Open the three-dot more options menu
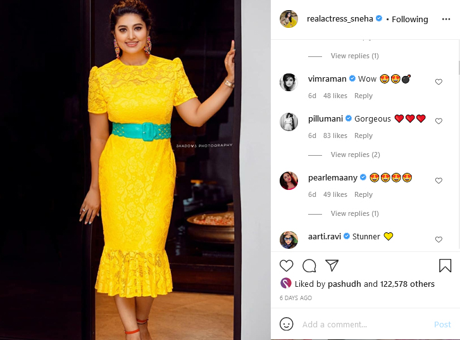The image size is (460, 340). click(446, 19)
